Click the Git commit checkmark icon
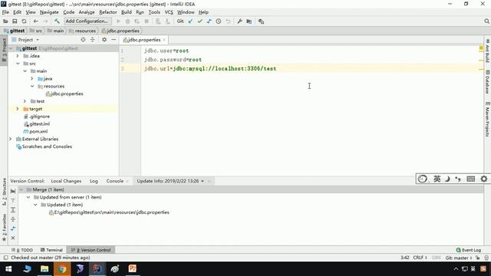Viewport: 491px width, 276px height. click(x=199, y=21)
